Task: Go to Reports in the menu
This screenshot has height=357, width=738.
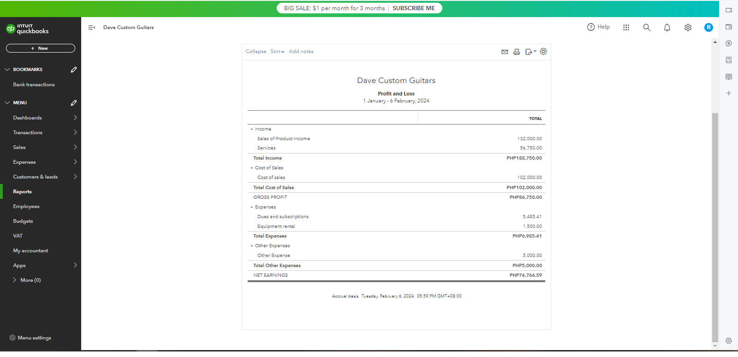Action: click(22, 191)
